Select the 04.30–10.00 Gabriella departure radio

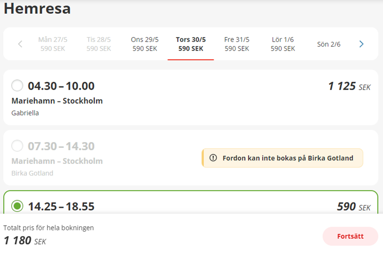coord(17,86)
